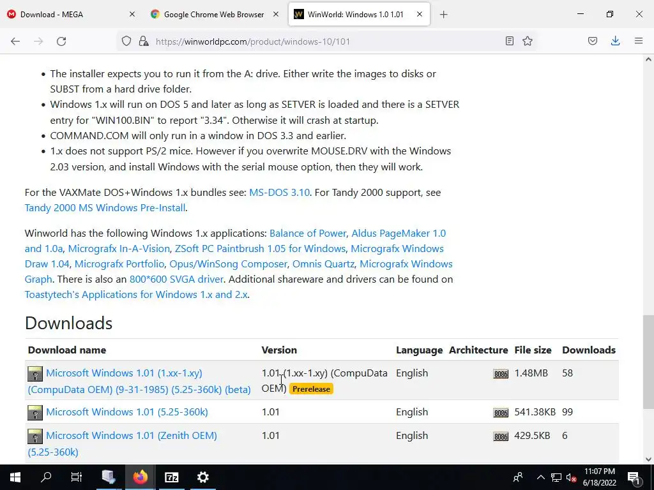Open the Windows Start menu

click(15, 477)
